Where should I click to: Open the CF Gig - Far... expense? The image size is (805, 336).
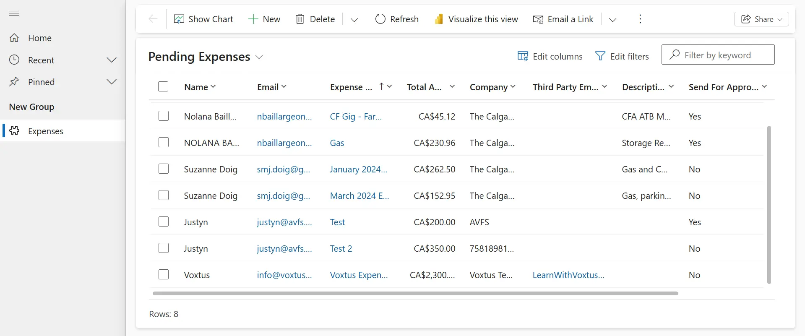click(356, 117)
